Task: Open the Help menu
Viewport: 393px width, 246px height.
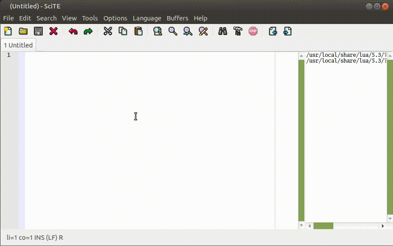Action: tap(201, 18)
